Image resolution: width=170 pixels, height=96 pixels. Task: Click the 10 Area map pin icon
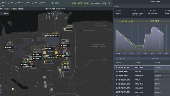65,29
